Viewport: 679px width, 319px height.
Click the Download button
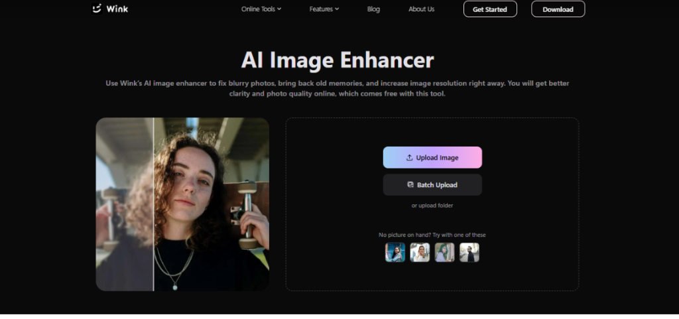(558, 9)
